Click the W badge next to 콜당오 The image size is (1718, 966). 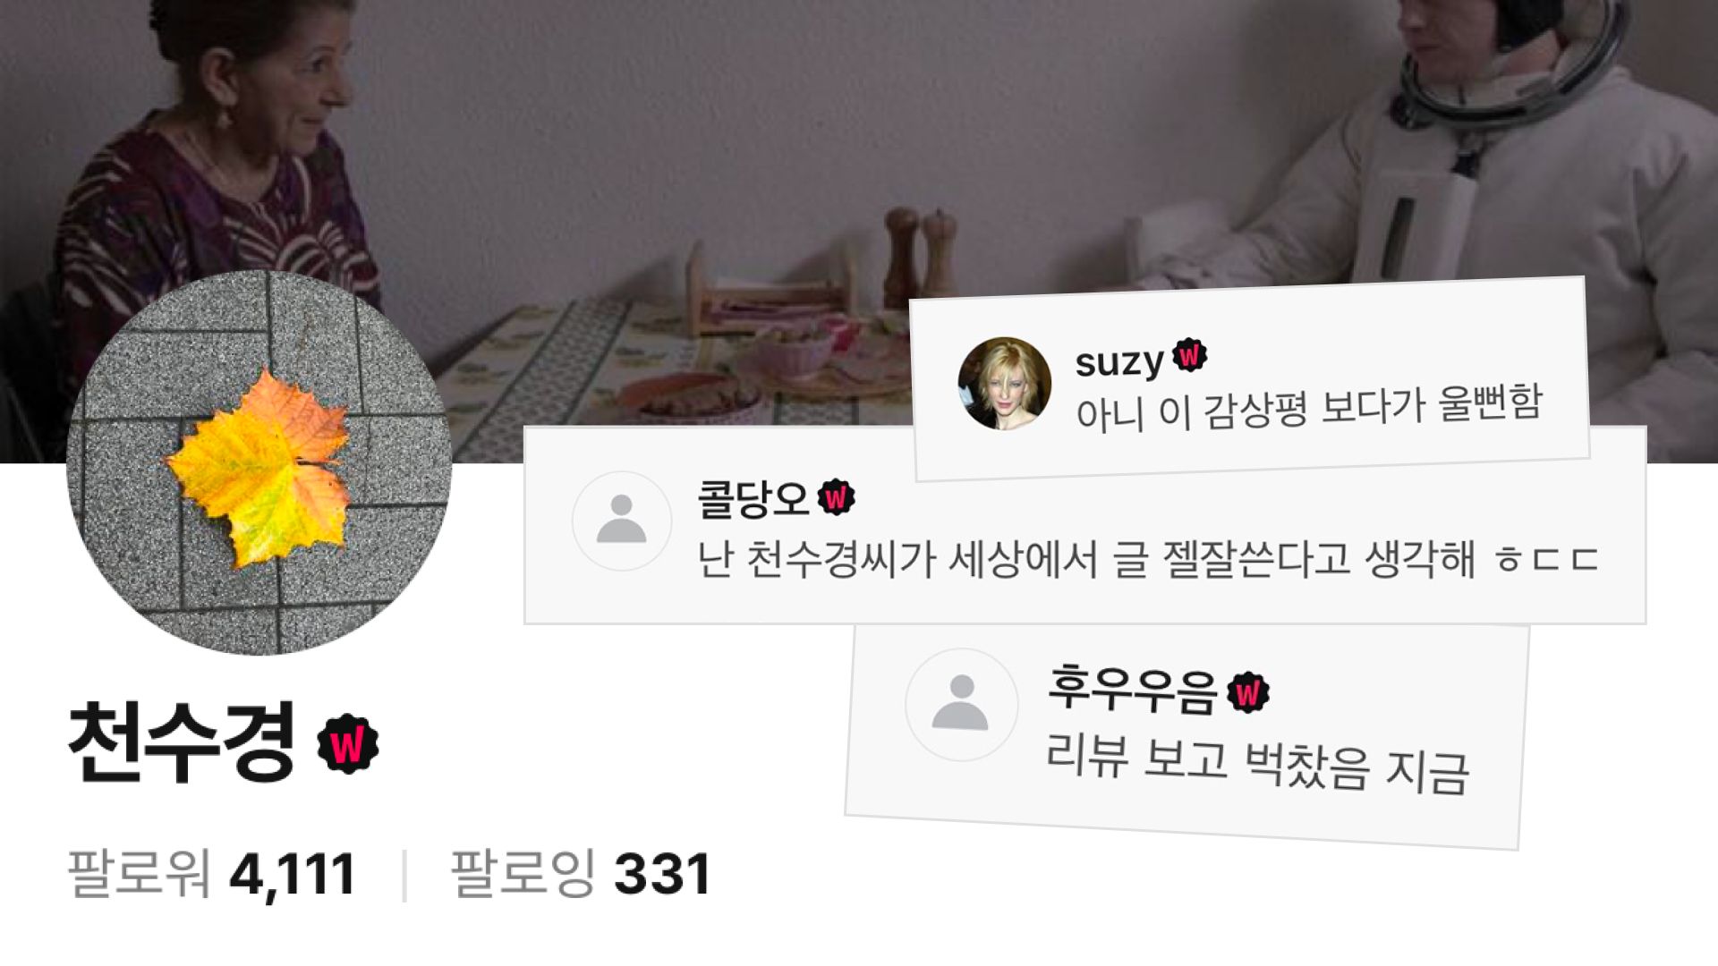836,497
